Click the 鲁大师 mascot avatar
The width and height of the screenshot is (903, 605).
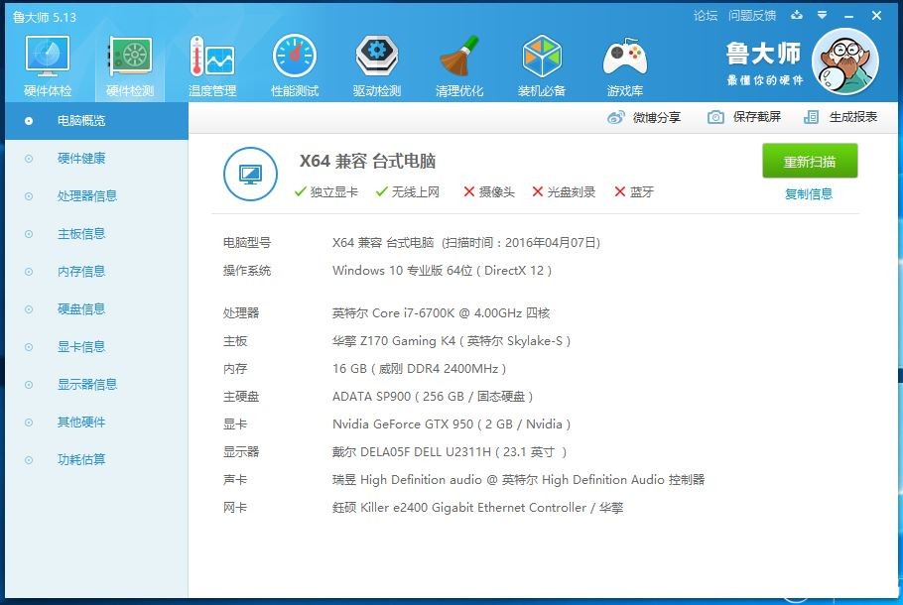click(845, 61)
